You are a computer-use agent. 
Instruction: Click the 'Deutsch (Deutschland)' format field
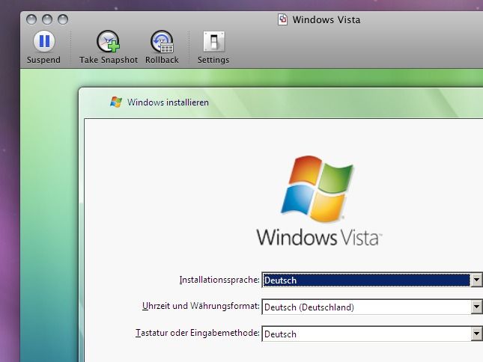(x=365, y=307)
